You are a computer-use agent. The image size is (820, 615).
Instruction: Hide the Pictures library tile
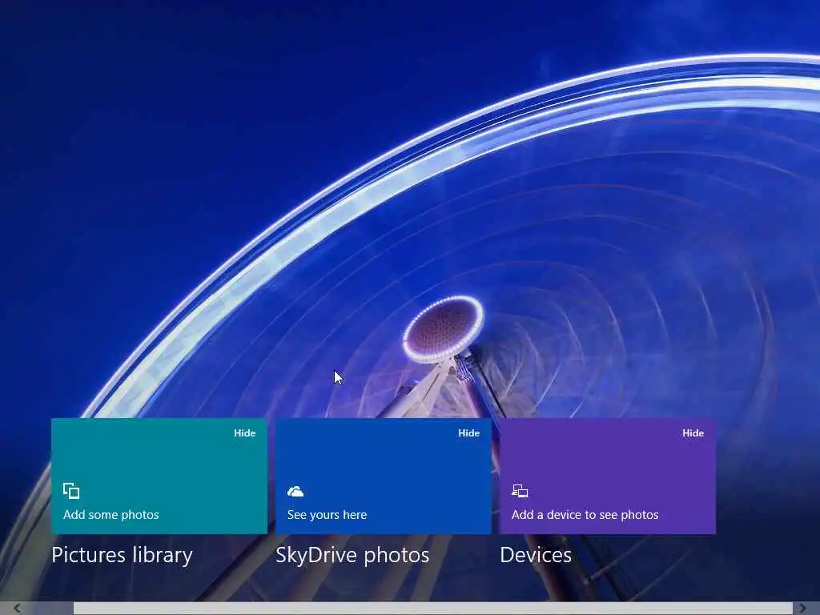click(245, 433)
